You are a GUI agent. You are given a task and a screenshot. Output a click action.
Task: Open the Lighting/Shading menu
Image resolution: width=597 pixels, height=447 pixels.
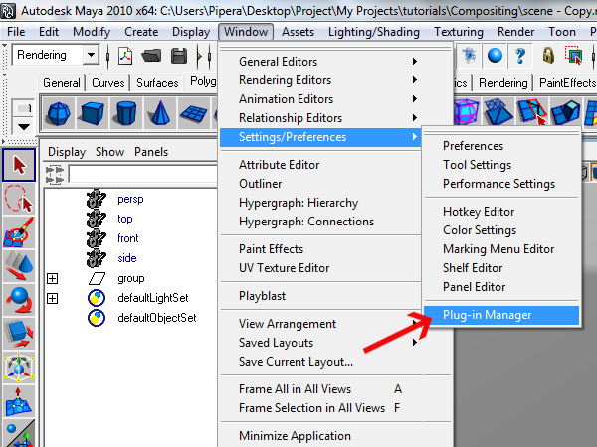(374, 32)
